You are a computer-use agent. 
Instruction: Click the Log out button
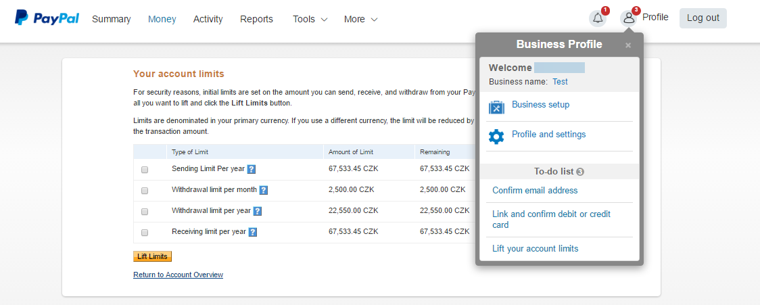(703, 18)
